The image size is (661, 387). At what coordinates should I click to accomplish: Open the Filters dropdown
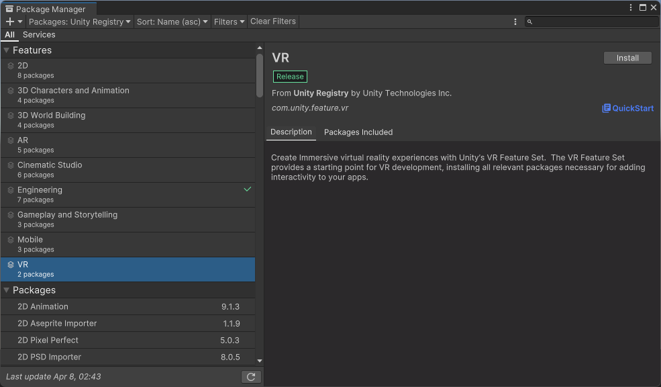tap(229, 21)
